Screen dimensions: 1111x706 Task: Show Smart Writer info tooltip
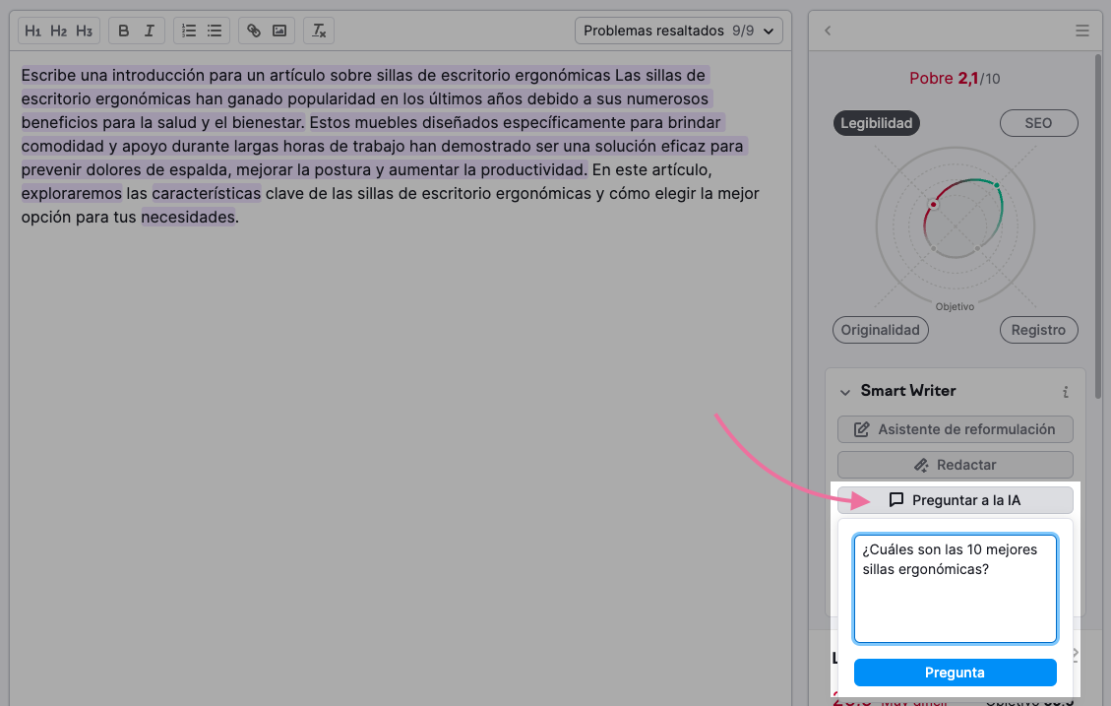click(x=1065, y=391)
